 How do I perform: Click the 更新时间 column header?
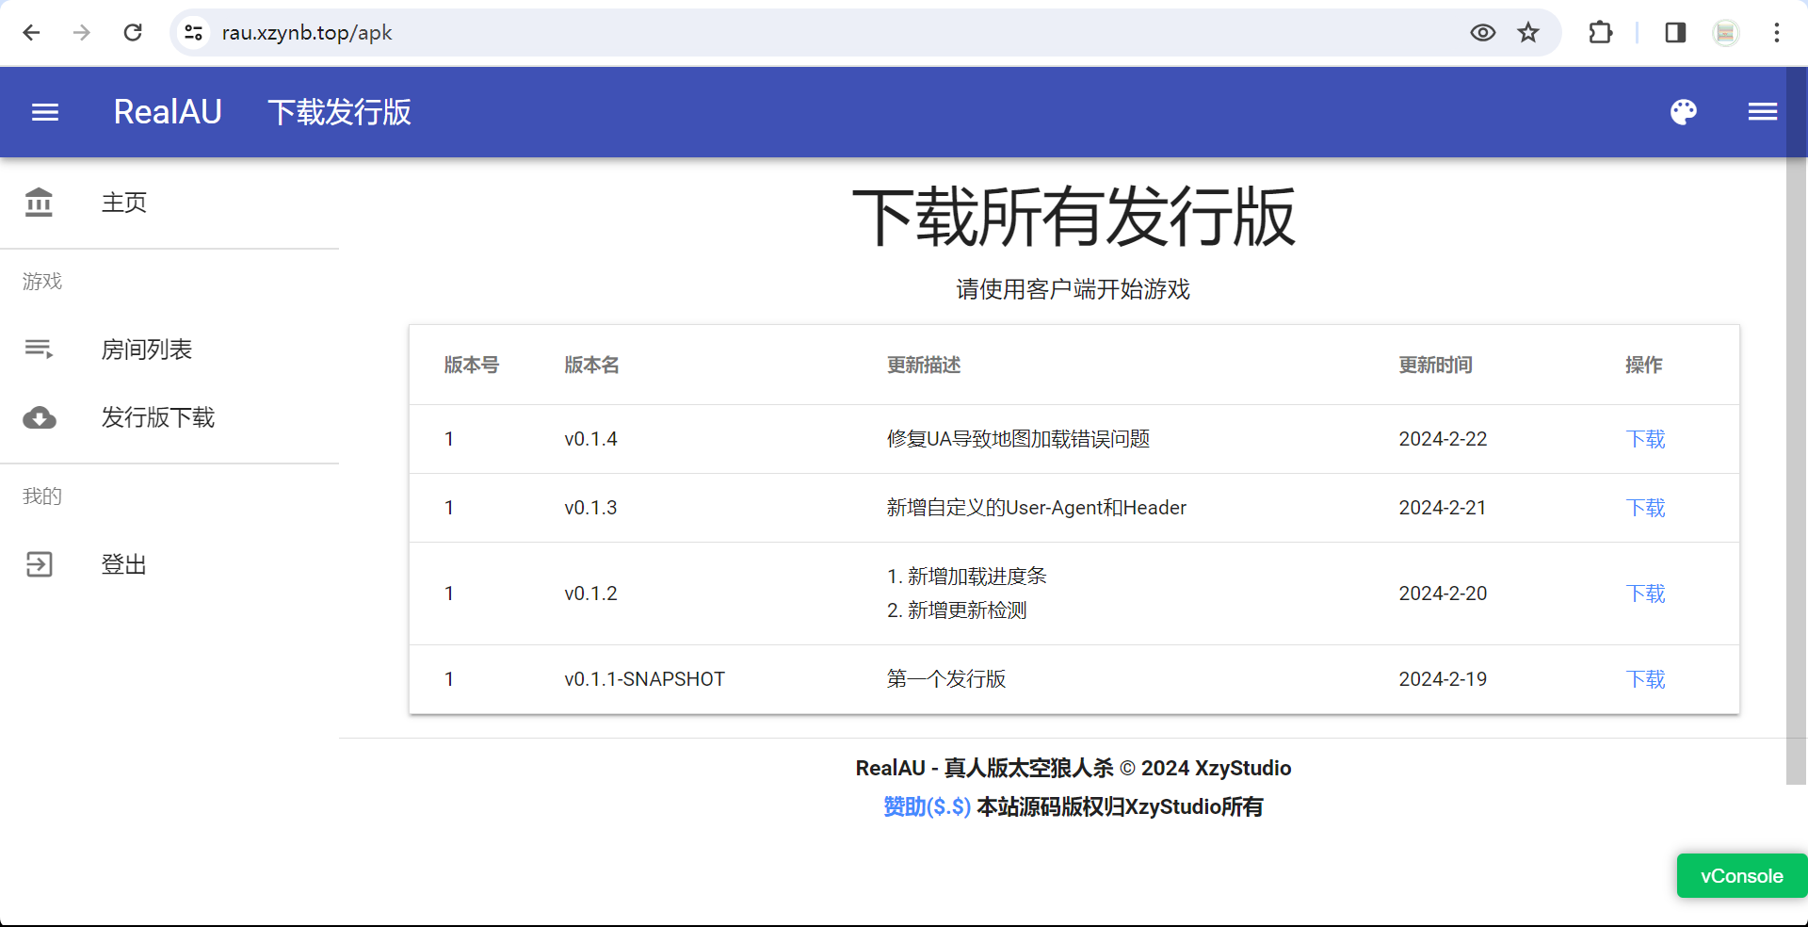pos(1436,365)
